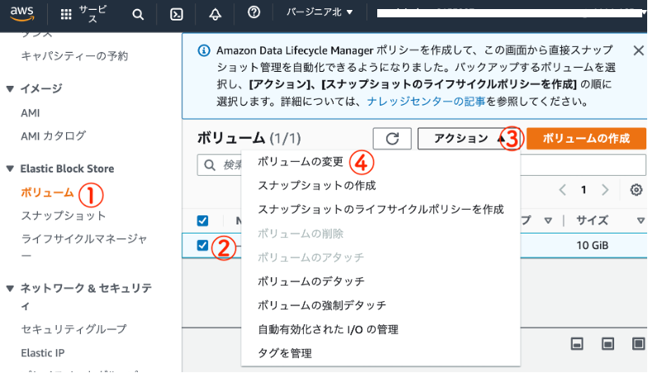Select 自動有効化された I/O の管理
648x373 pixels.
(x=329, y=329)
